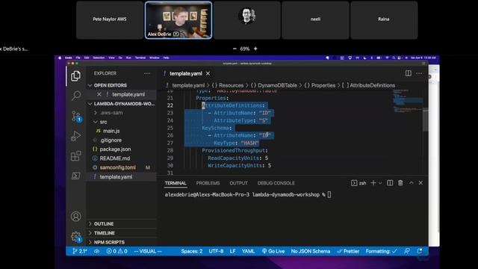Click the terminal prompt input area

(329, 194)
